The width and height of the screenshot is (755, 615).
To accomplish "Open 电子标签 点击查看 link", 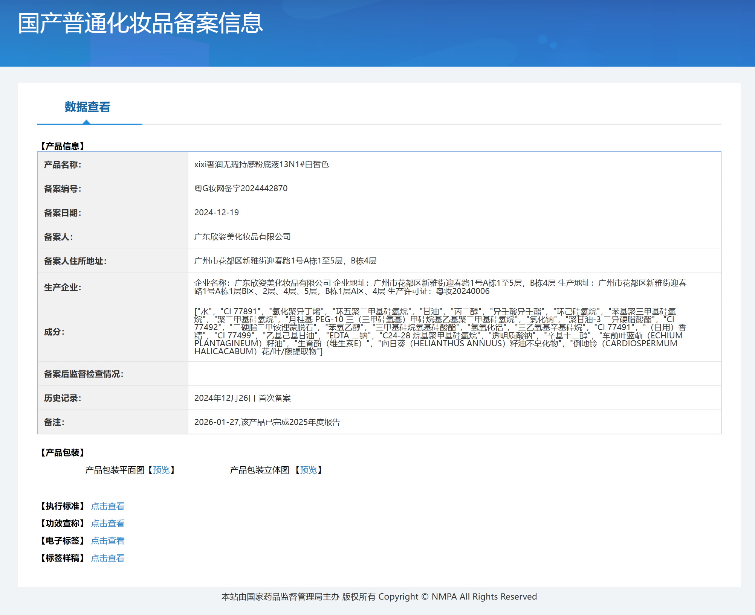I will coord(108,540).
